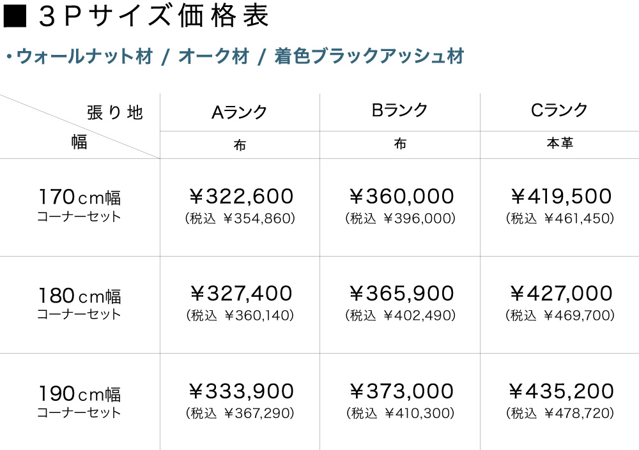639x450 pixels.
Task: Click the tax-included ¥469,700 price
Action: 560,315
